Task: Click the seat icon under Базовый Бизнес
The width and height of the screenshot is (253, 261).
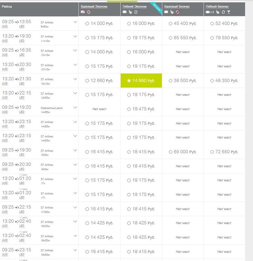Action: coord(172,12)
